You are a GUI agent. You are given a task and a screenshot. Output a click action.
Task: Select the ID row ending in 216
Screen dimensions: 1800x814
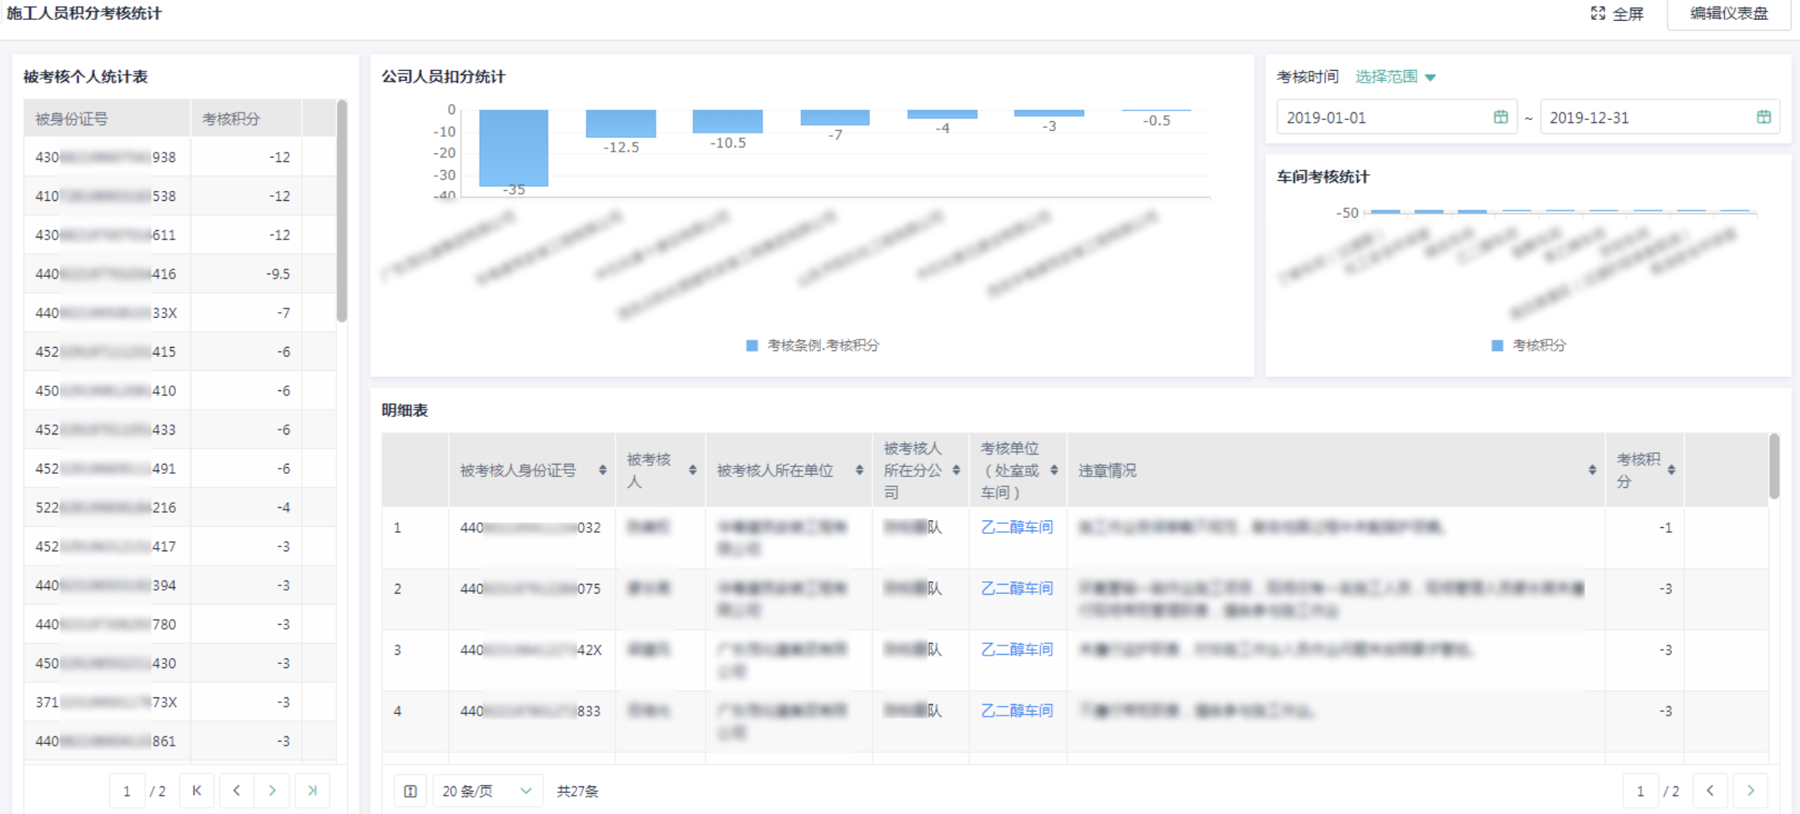point(179,507)
